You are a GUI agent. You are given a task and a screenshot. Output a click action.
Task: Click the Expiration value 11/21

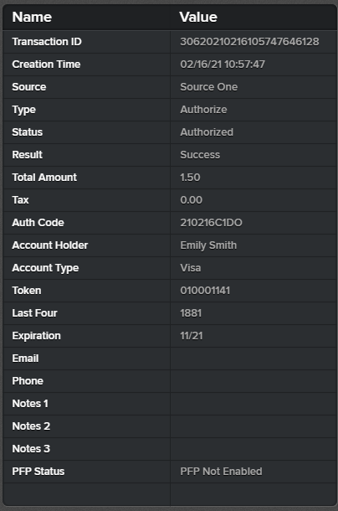tap(192, 336)
